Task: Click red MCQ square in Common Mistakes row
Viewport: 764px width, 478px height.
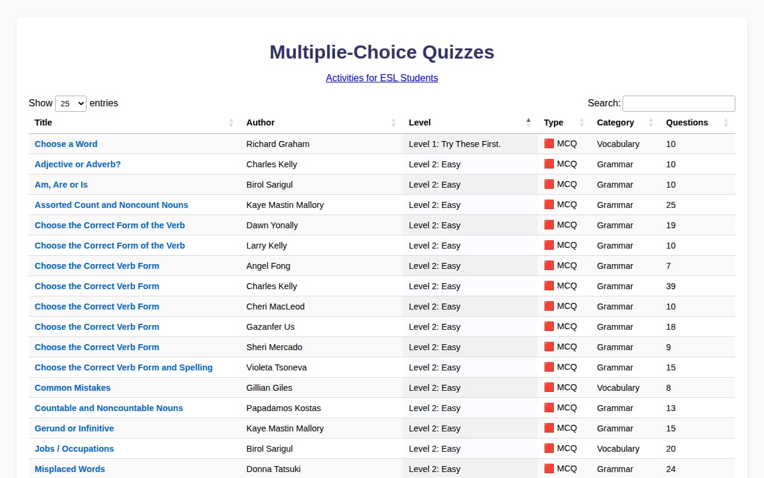Action: (549, 387)
